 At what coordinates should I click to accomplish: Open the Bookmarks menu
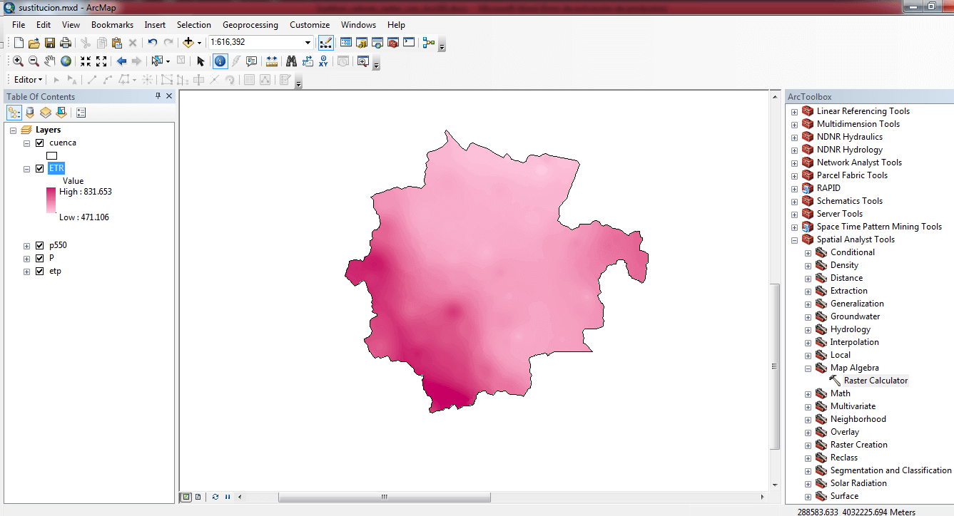[112, 25]
